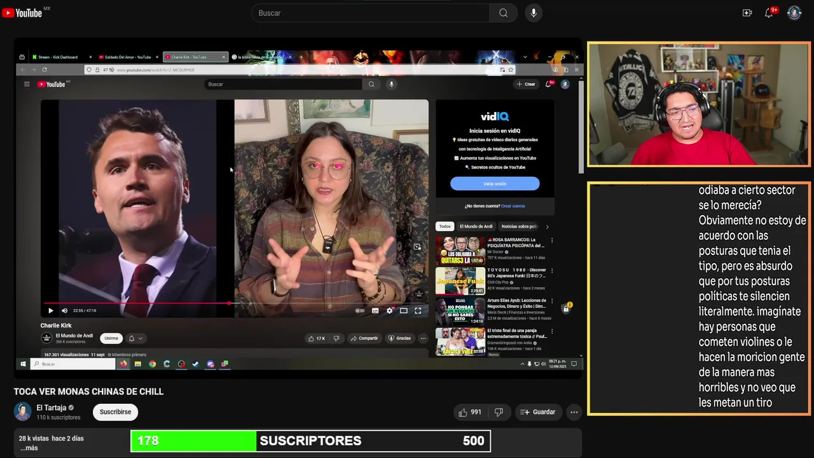Image resolution: width=814 pixels, height=458 pixels.
Task: Toggle autoplay switch in inner player
Action: pyautogui.click(x=360, y=310)
